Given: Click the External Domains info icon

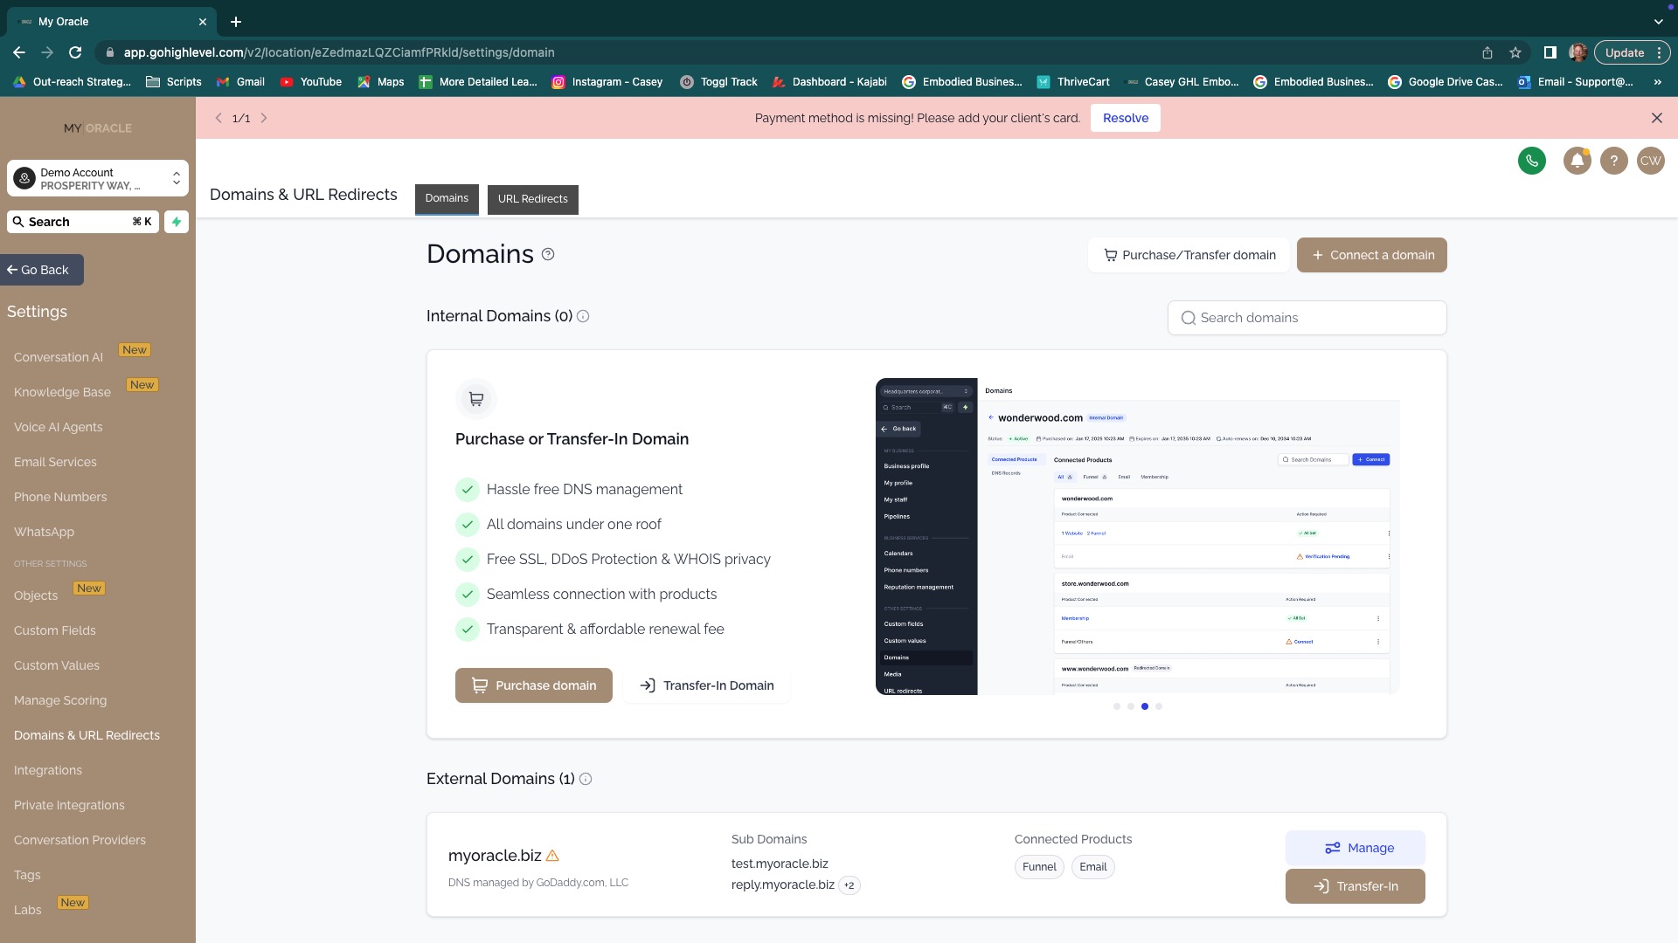Looking at the screenshot, I should [586, 779].
